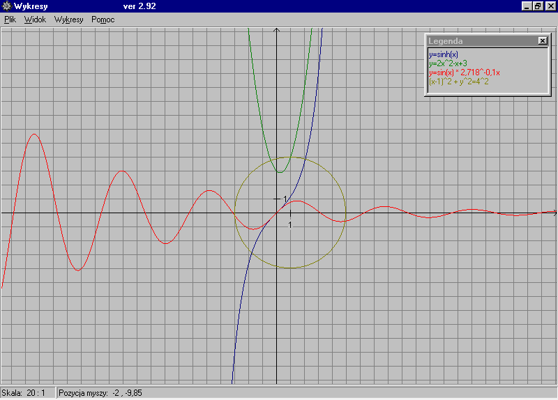Open the Plik menu
Screen dimensions: 558x400
coord(10,20)
